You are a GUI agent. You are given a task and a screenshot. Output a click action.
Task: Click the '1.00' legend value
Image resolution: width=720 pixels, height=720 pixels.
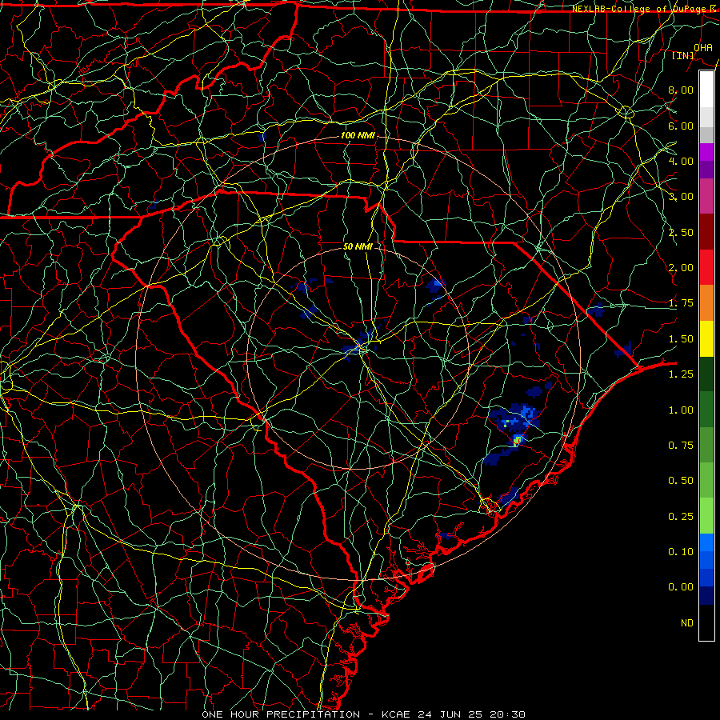click(x=680, y=410)
